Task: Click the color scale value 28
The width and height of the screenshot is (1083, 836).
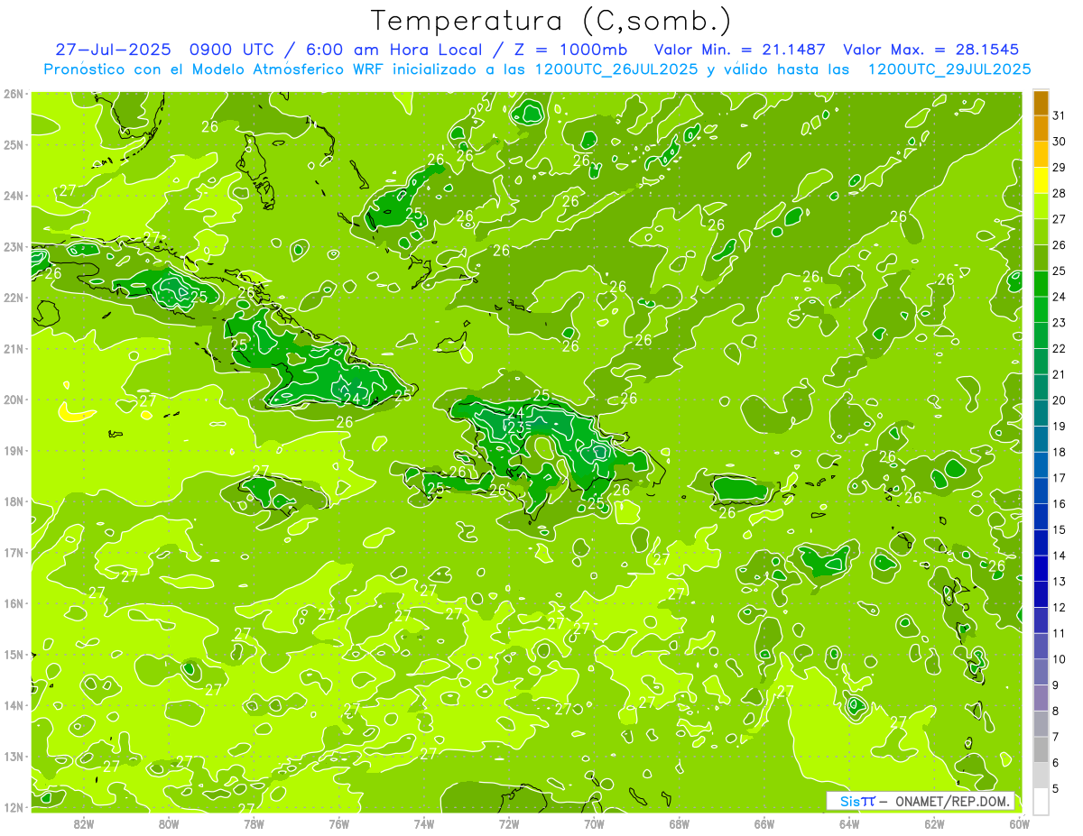Action: 1060,193
